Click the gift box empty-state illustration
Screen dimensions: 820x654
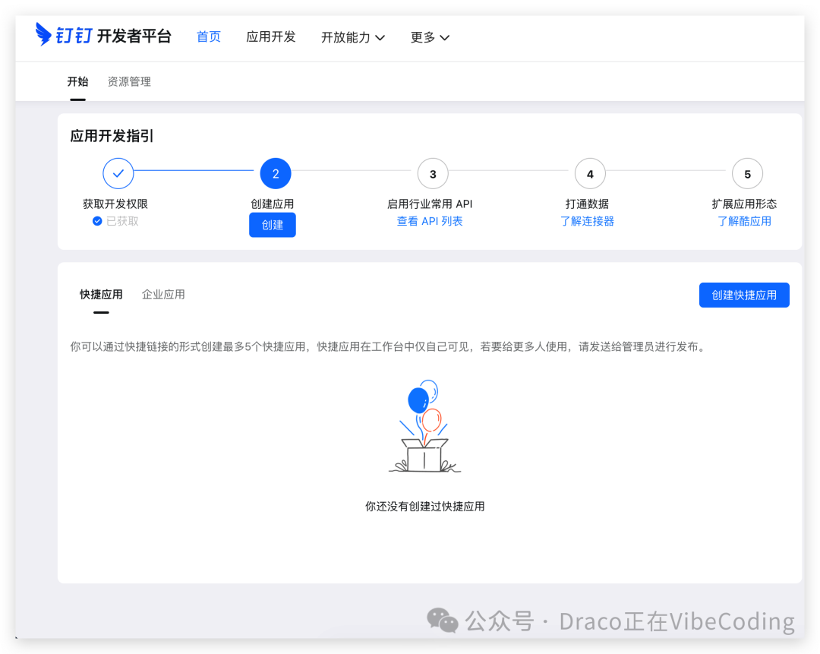tap(424, 427)
